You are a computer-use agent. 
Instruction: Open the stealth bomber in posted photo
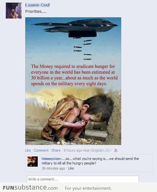[x=75, y=28]
